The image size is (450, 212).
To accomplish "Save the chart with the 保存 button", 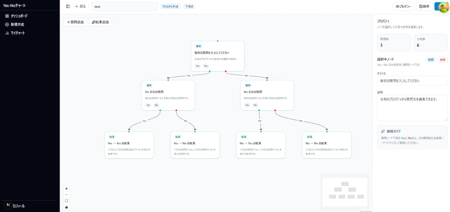I will 424,6.
